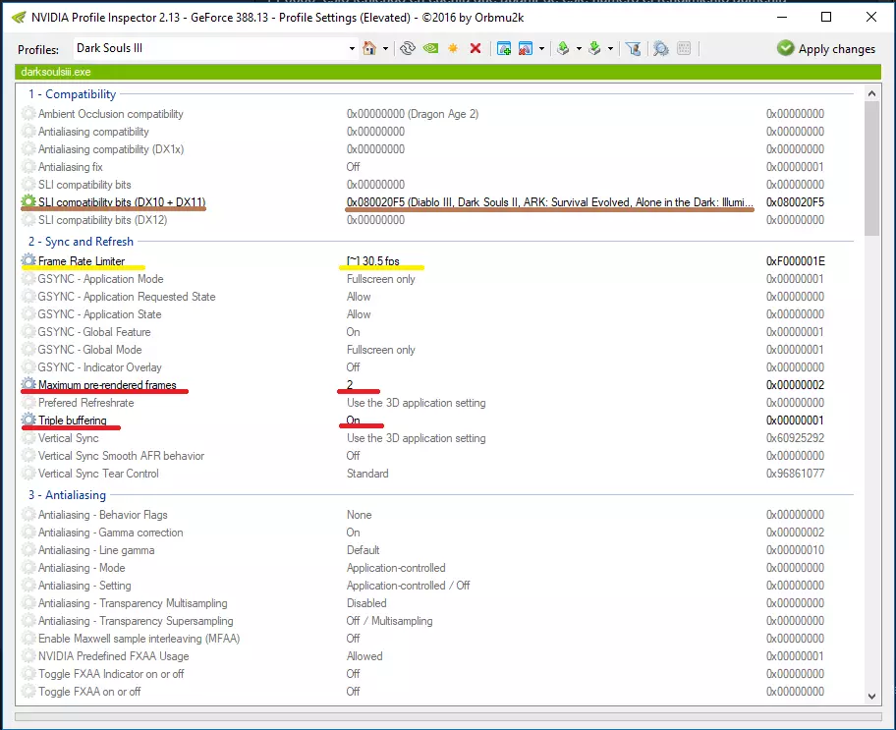Screen dimensions: 896x730
Task: Expand the arrow beside the home icon
Action: coord(386,48)
